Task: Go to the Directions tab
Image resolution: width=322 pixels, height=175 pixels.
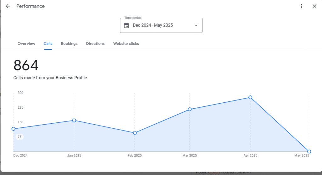Action: pyautogui.click(x=95, y=44)
